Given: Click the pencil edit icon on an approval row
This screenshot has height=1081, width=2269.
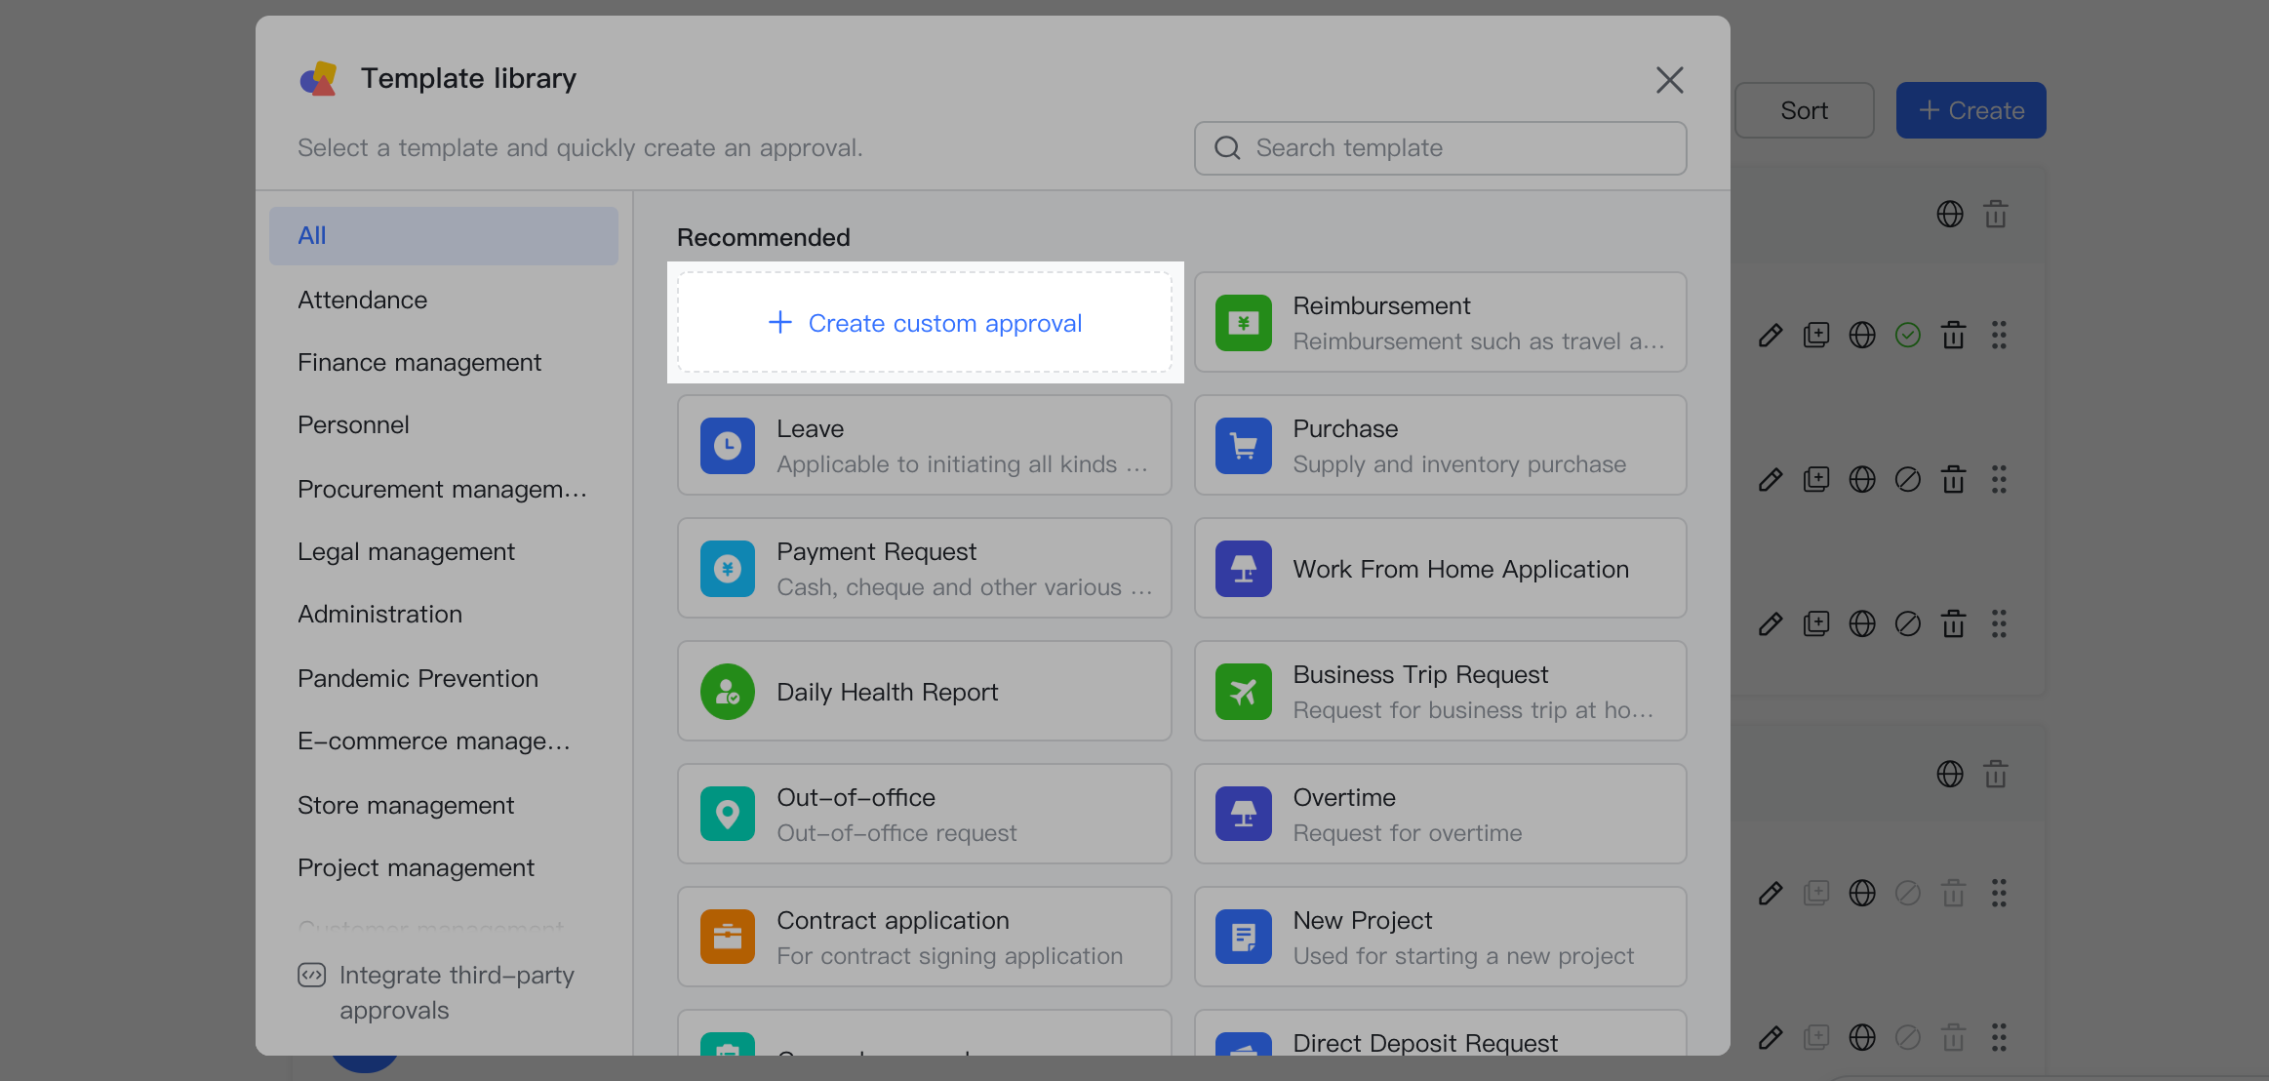Looking at the screenshot, I should (x=1770, y=335).
